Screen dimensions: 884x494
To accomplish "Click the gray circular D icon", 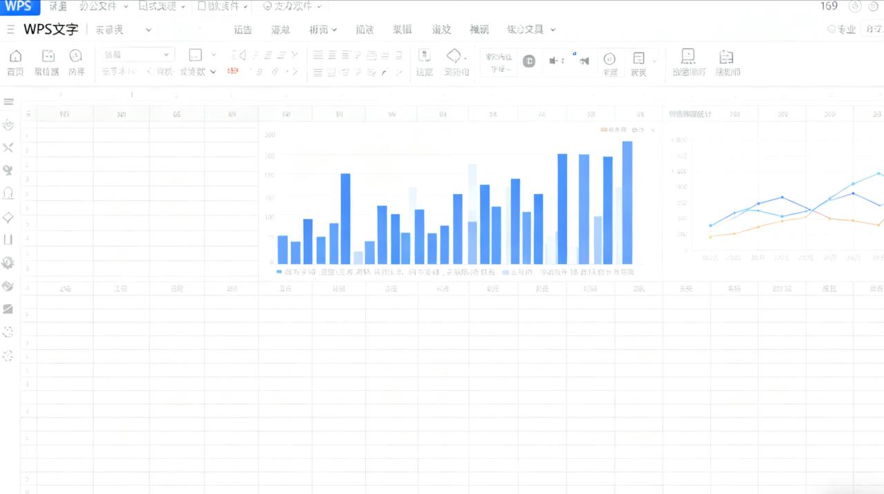I will pyautogui.click(x=529, y=61).
